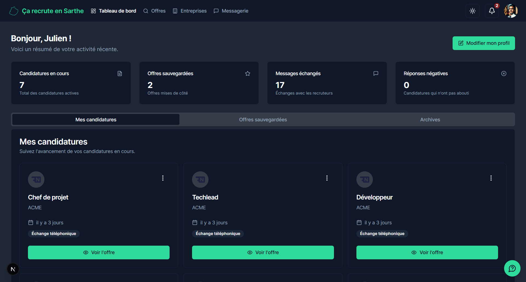This screenshot has height=282, width=526.
Task: Open the options menu for Chef de projet
Action: (163, 178)
